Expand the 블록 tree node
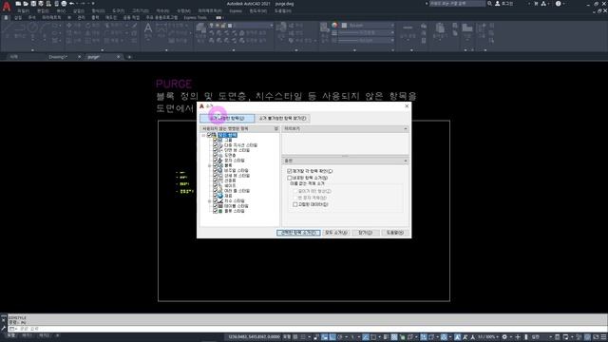The image size is (608, 342). tap(209, 165)
